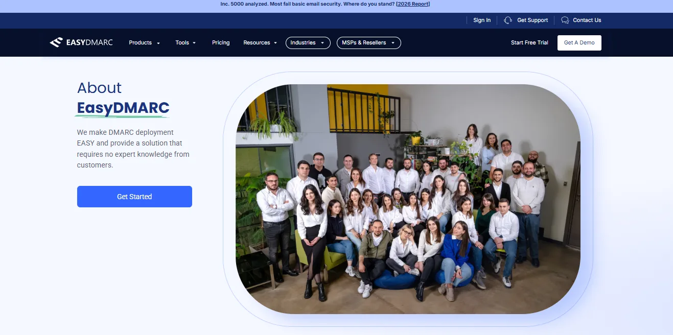The width and height of the screenshot is (673, 335).
Task: Click the Get A Demo button
Action: point(579,43)
